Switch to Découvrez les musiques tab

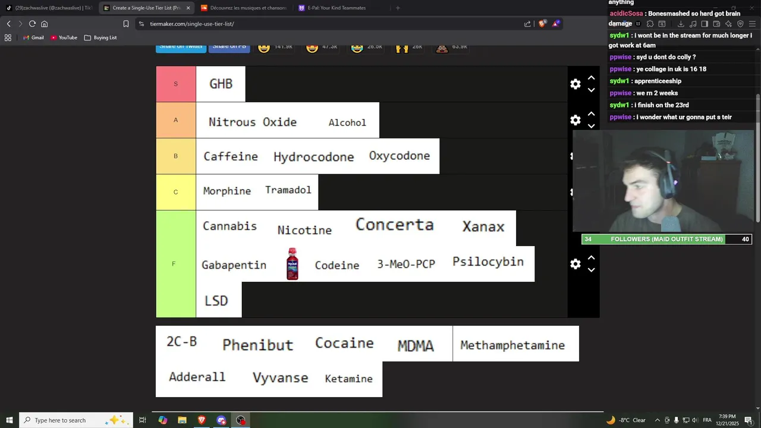[244, 8]
